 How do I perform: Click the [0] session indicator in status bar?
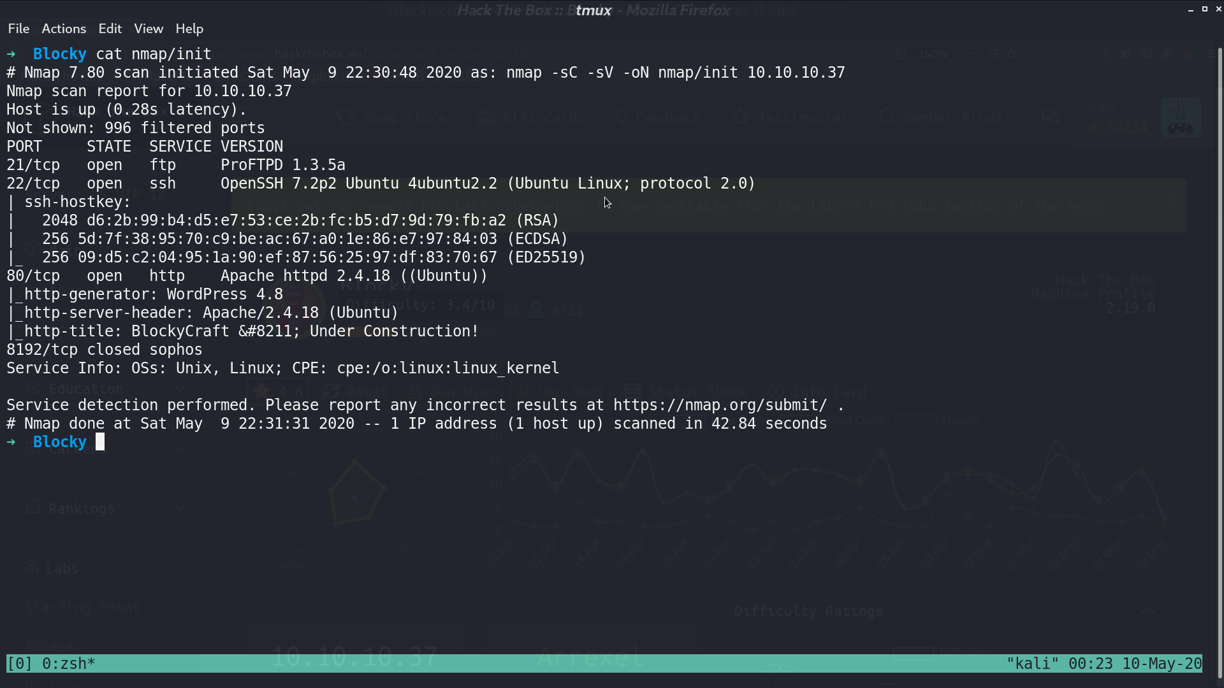[x=20, y=664]
